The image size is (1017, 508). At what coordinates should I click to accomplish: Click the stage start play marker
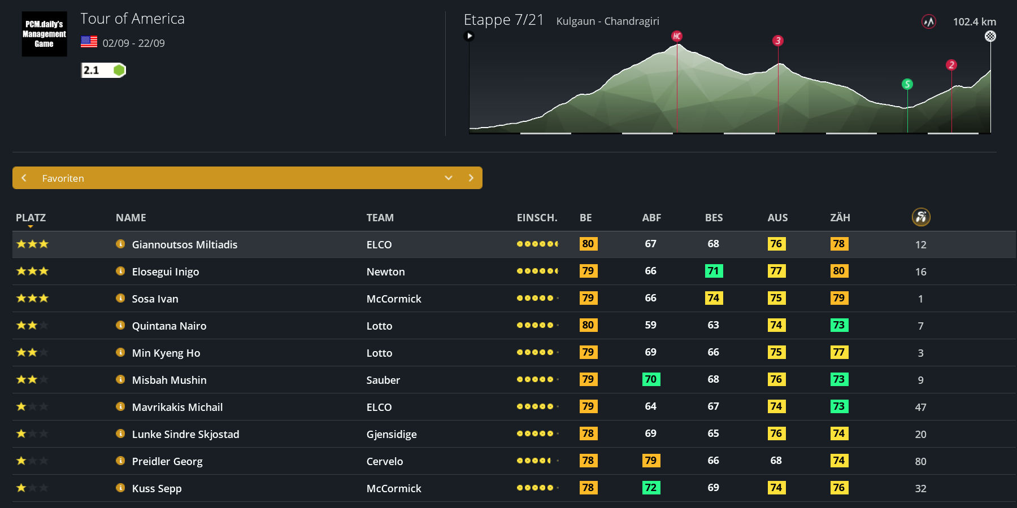(469, 36)
